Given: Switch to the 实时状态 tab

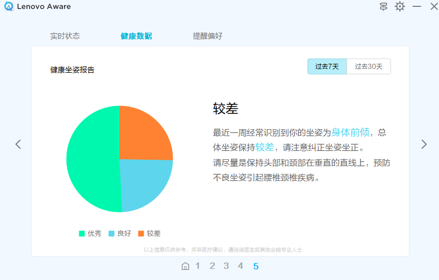Looking at the screenshot, I should pos(65,36).
